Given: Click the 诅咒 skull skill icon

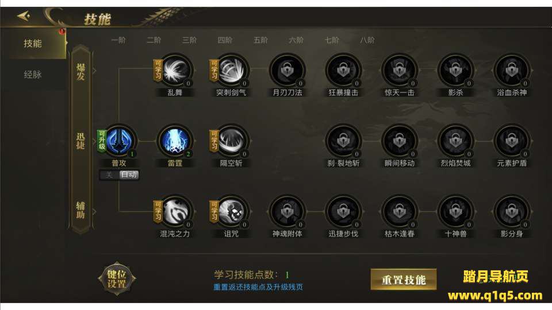Looking at the screenshot, I should coord(231,212).
